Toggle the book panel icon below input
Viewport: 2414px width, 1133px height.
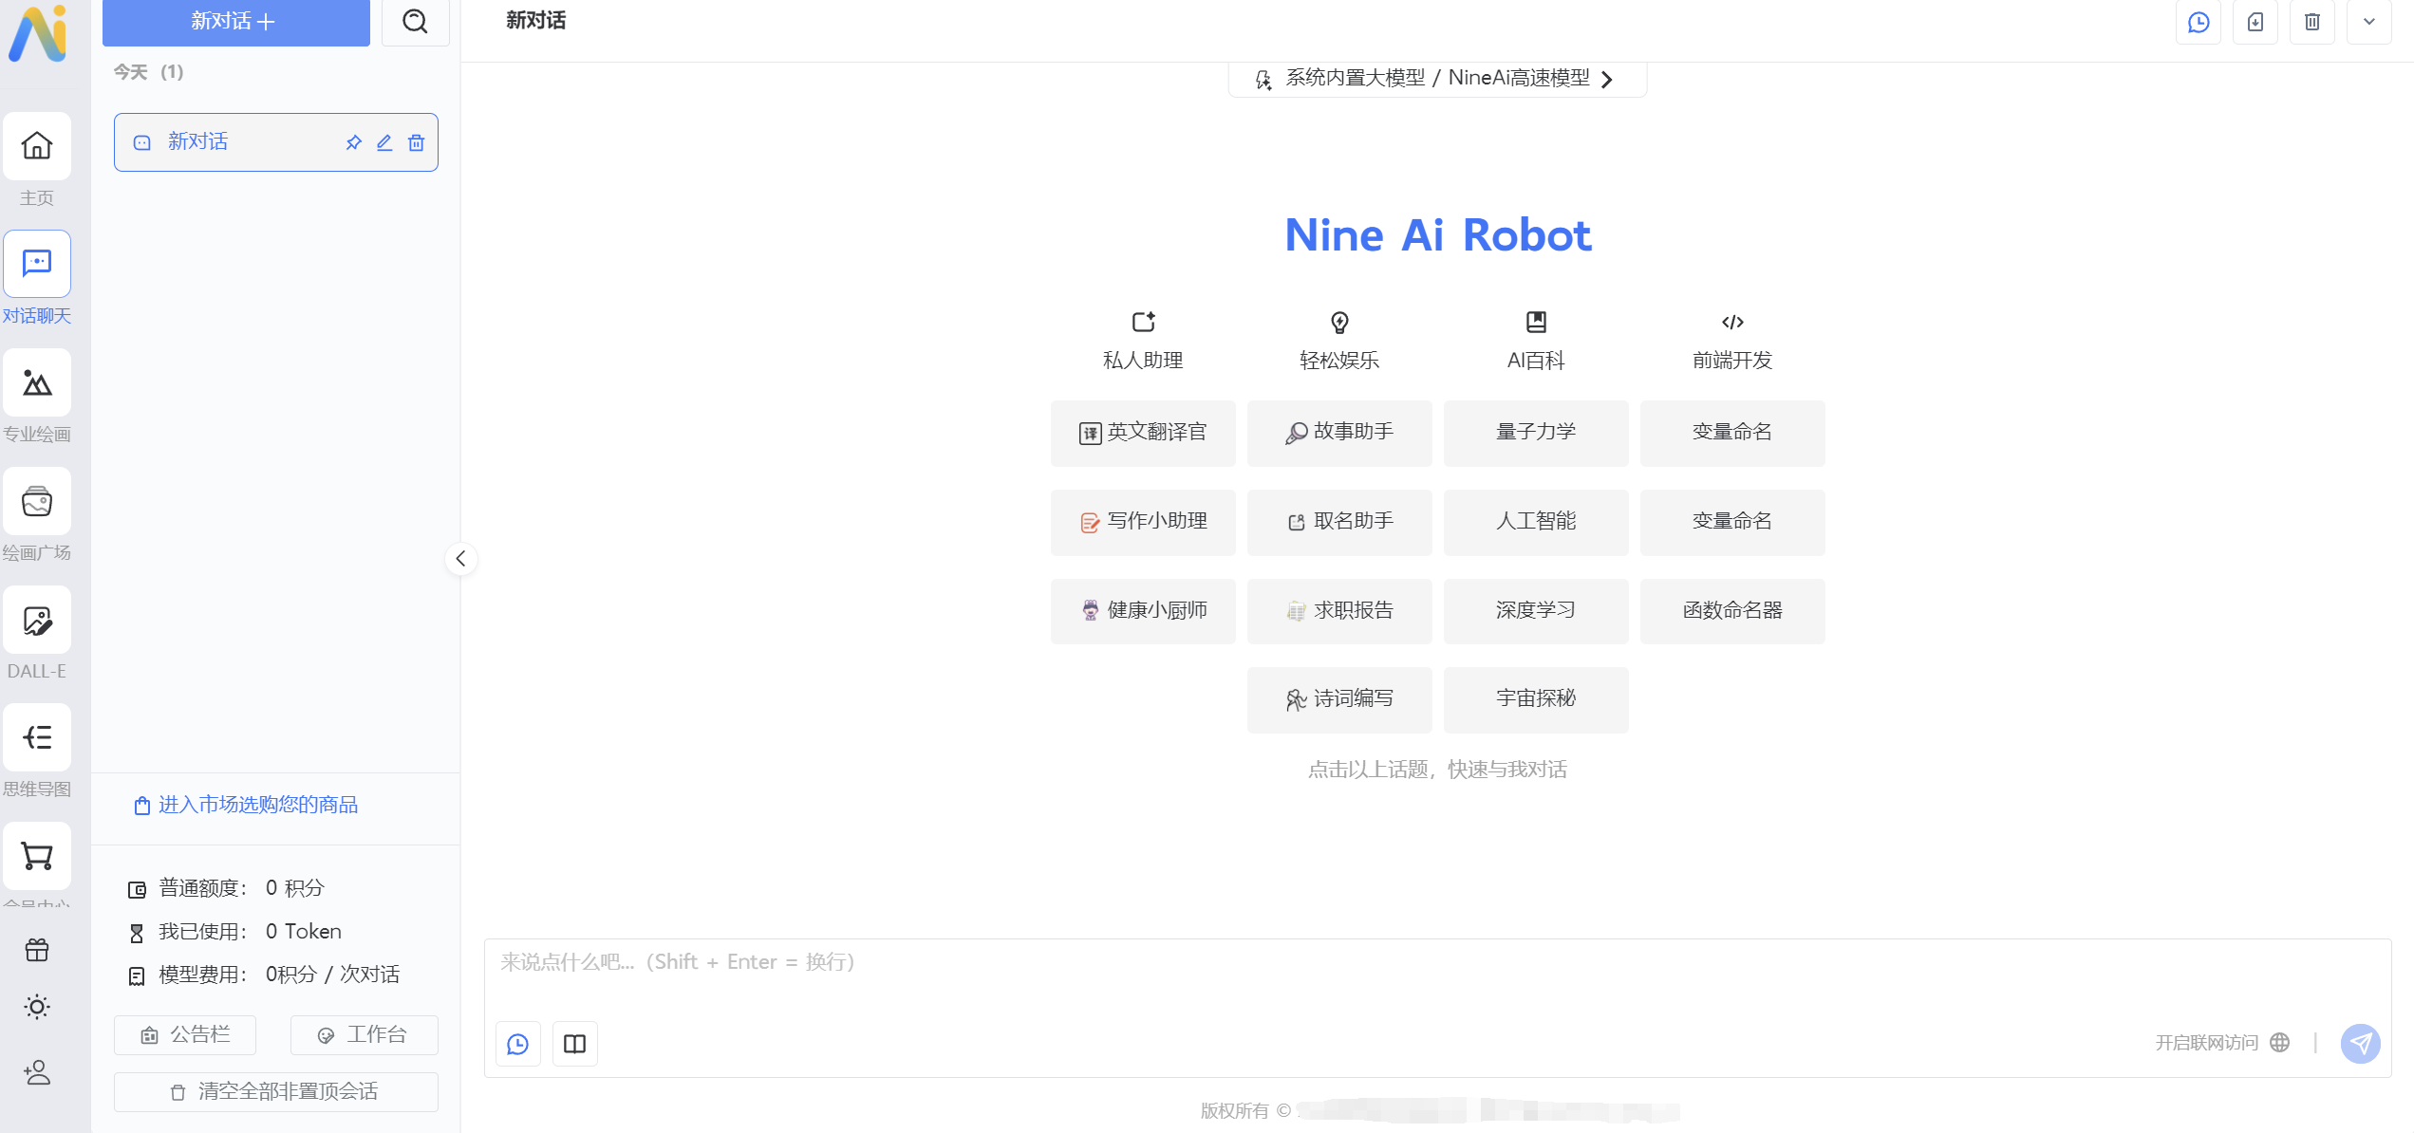[574, 1044]
